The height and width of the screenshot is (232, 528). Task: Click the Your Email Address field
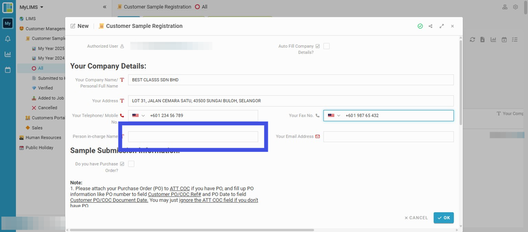tap(388, 136)
